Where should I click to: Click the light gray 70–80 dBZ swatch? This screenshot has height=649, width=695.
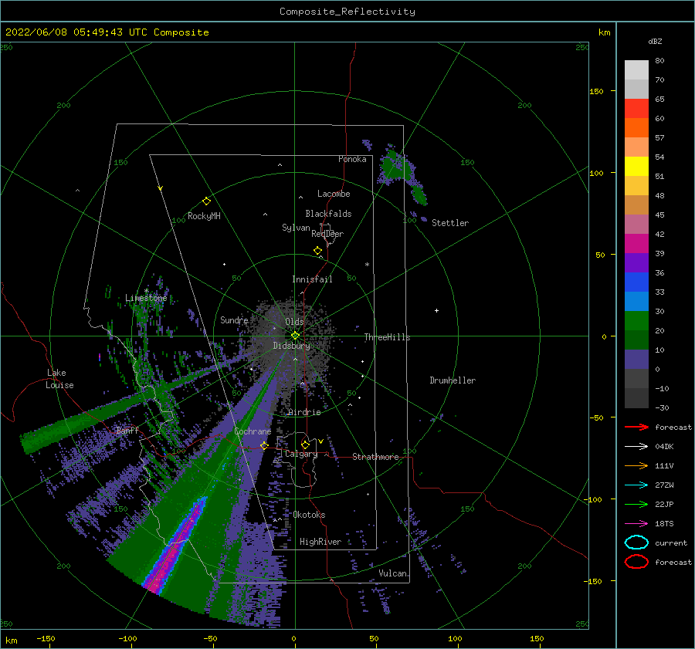click(636, 70)
